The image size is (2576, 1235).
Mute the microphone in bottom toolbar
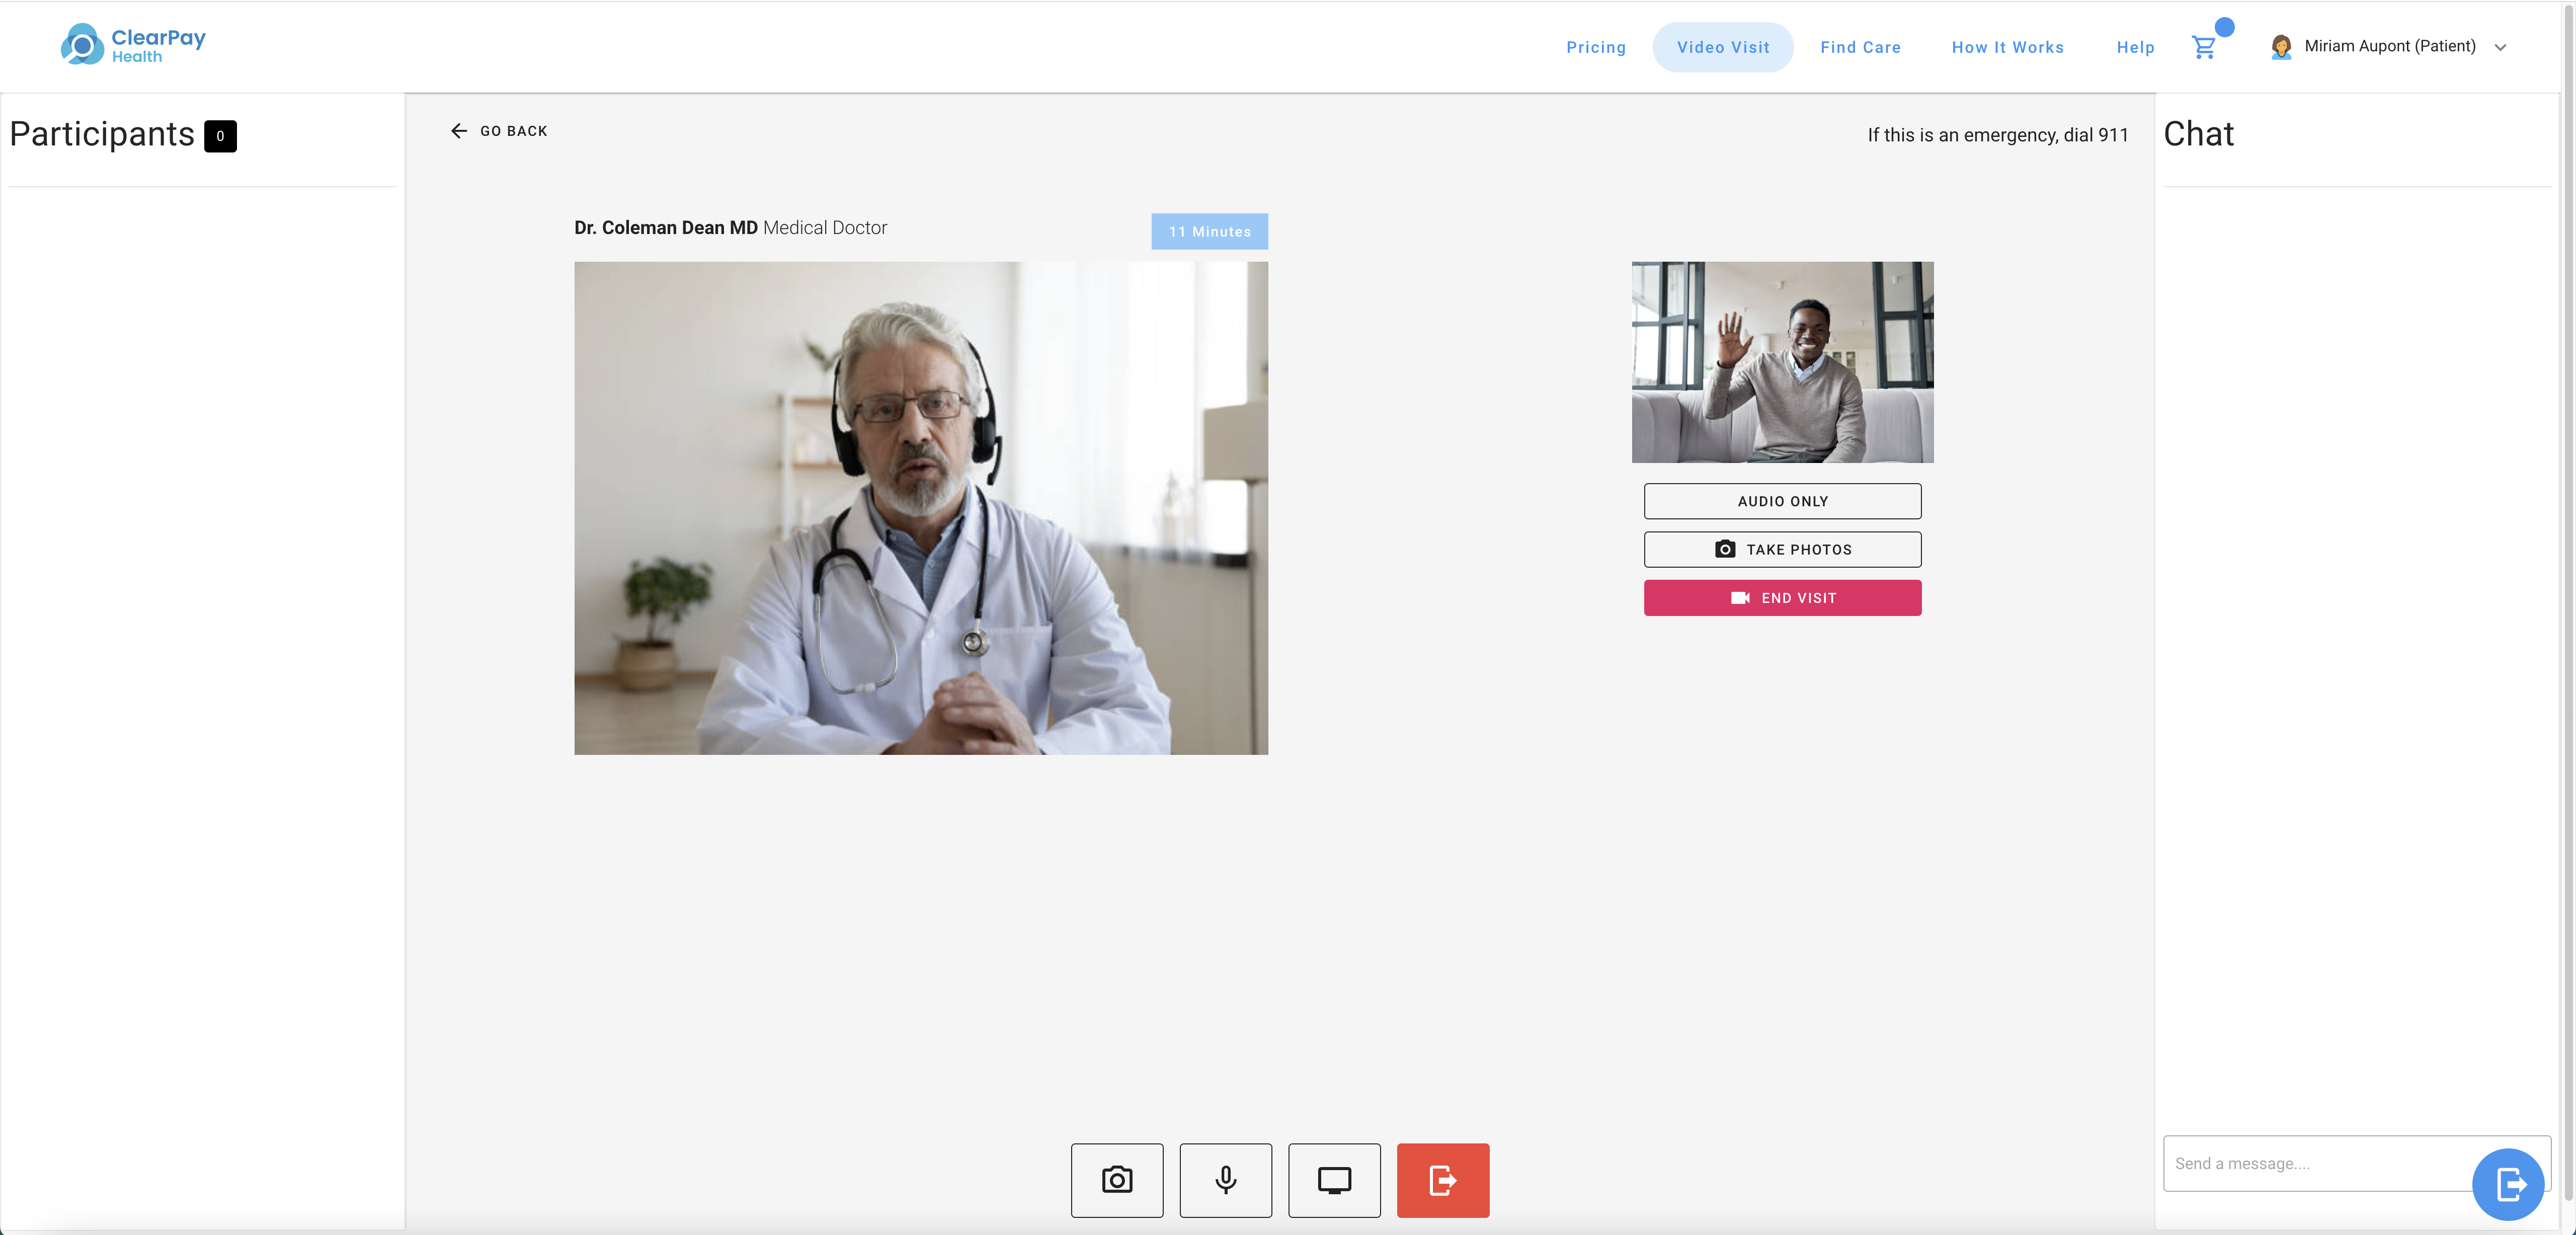click(1225, 1180)
